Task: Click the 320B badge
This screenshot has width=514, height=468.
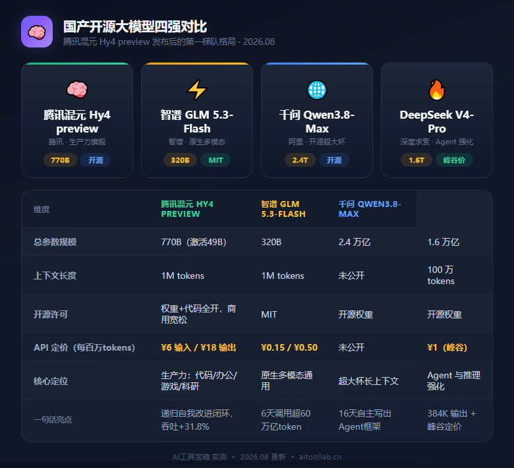Action: pos(180,160)
